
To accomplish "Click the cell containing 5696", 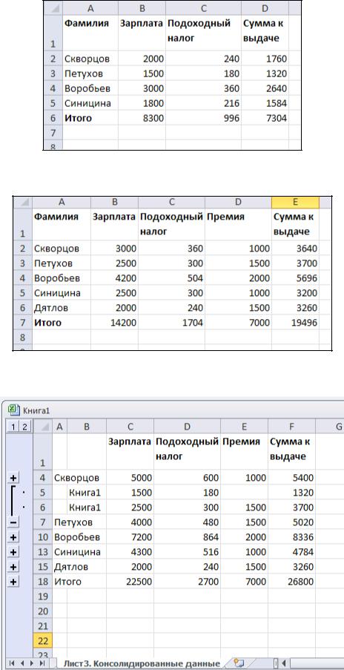I will point(295,278).
